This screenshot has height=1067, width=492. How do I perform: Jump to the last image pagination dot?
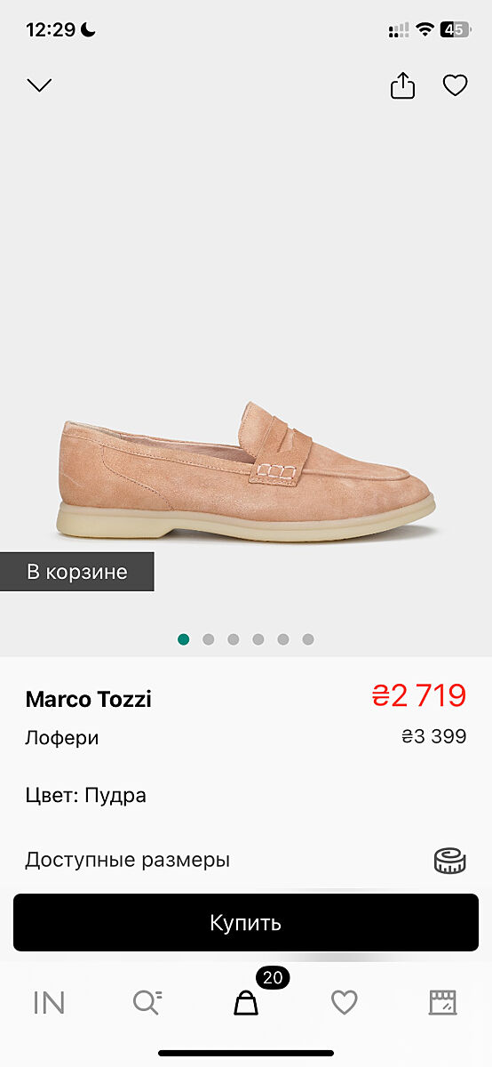coord(308,639)
